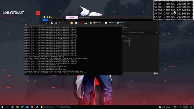Viewport: 194px width, 109px height.
Task: Open Chrome from the taskbar
Action: click(x=17, y=107)
